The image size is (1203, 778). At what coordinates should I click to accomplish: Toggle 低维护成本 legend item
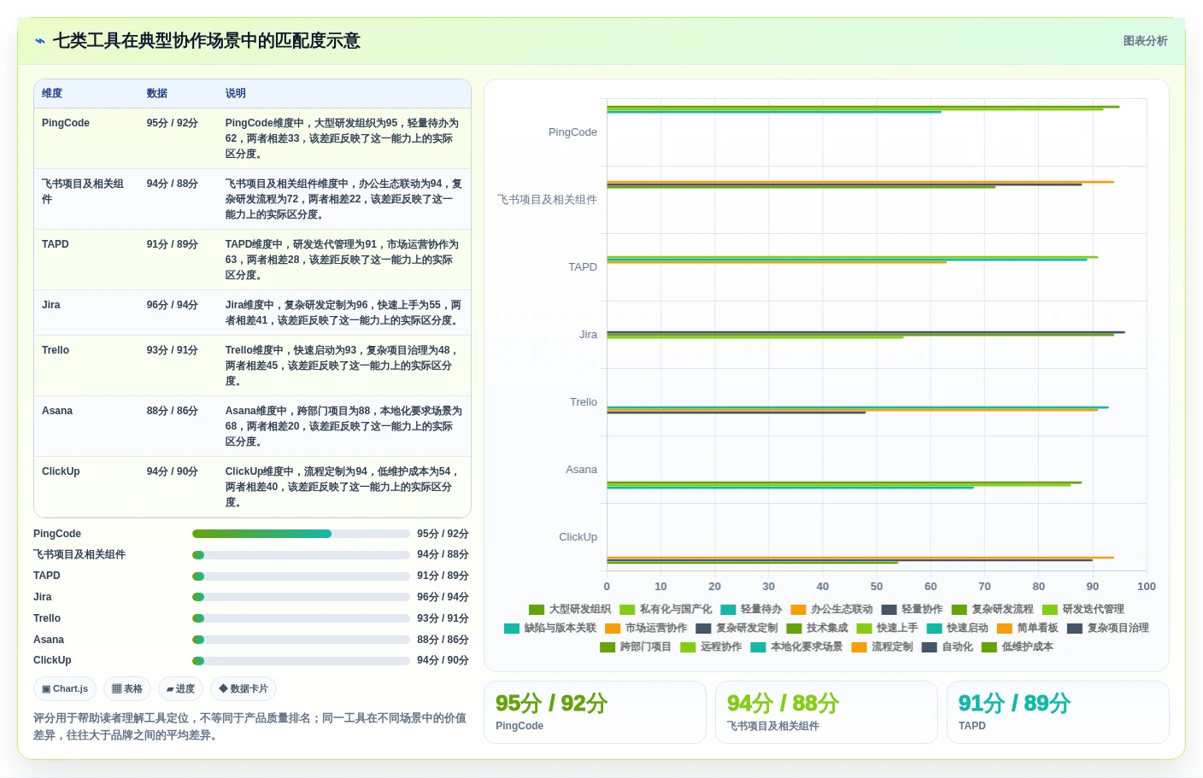(x=1018, y=646)
